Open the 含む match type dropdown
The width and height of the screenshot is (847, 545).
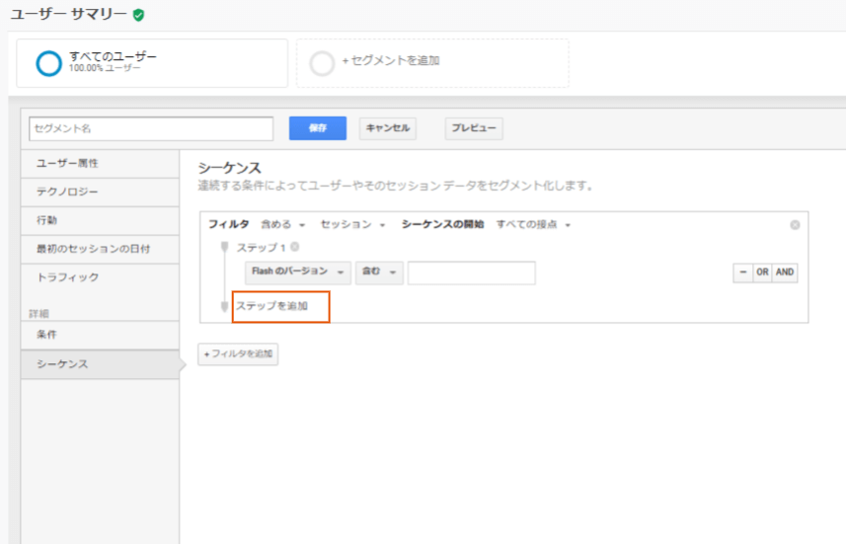[379, 272]
